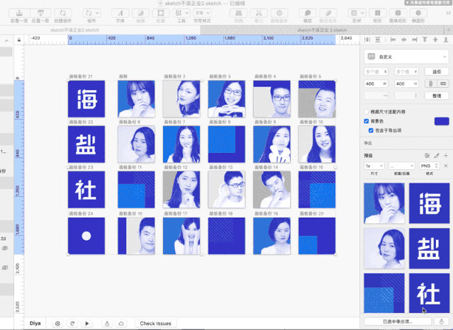Viewport: 453px width, 330px height.
Task: Open the symbols (组件) dropdown in toolbar
Action: click(x=92, y=13)
